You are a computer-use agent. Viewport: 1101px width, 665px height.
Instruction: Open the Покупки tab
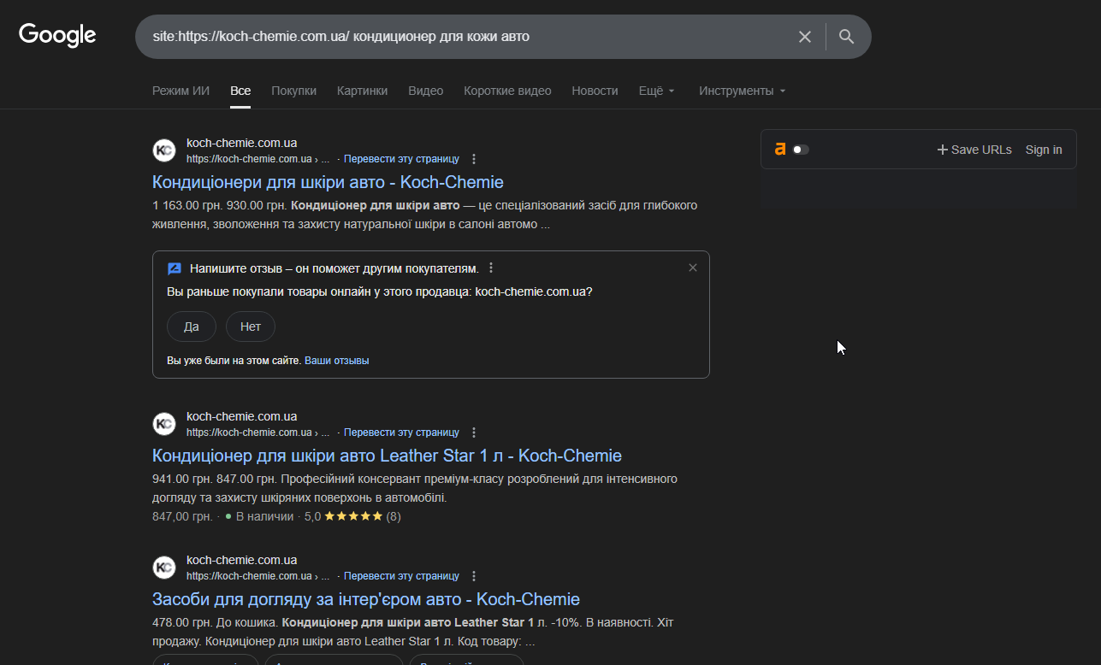coord(293,91)
